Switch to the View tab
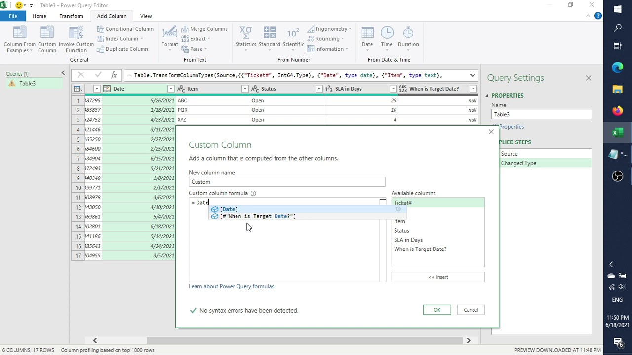 146,16
